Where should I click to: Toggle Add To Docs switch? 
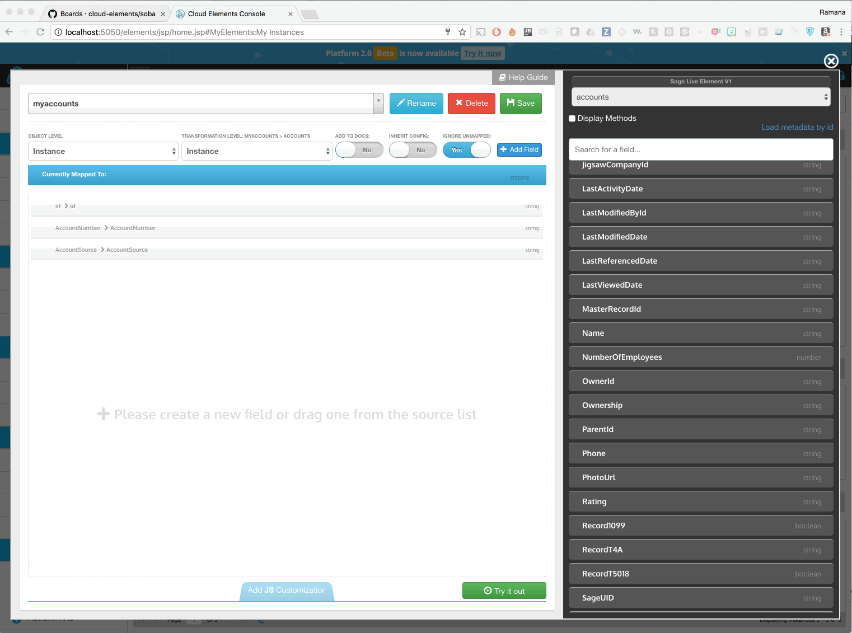(359, 150)
